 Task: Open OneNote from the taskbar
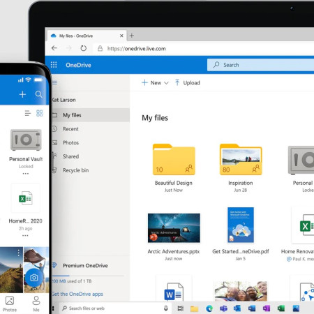coord(267,308)
